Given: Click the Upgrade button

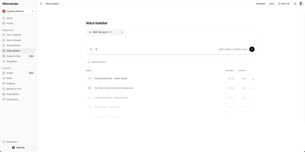Looking at the screenshot, I should (x=18, y=147).
